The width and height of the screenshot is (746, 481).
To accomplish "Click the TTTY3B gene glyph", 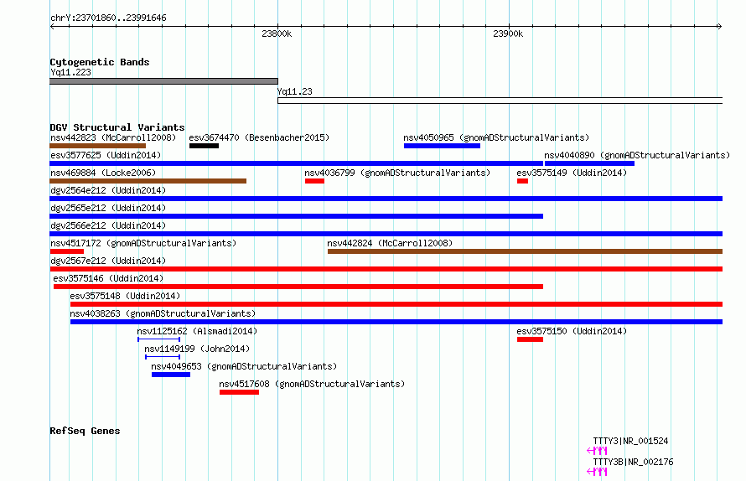I will click(597, 472).
